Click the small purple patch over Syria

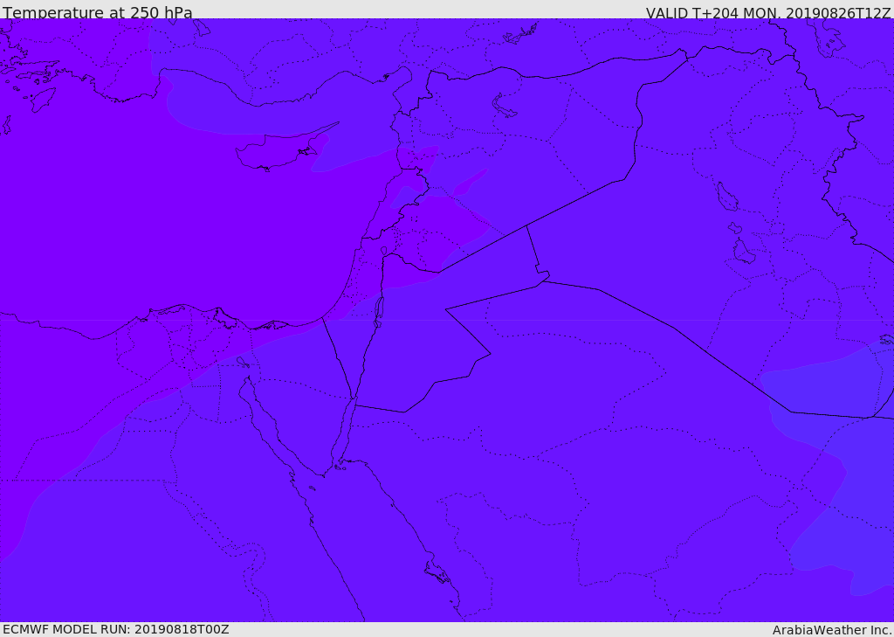tap(469, 183)
